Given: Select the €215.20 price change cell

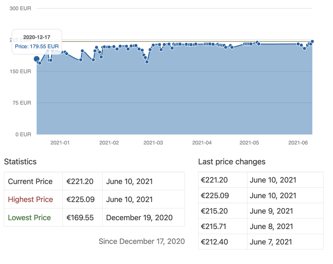Looking at the screenshot, I should 223,211.
